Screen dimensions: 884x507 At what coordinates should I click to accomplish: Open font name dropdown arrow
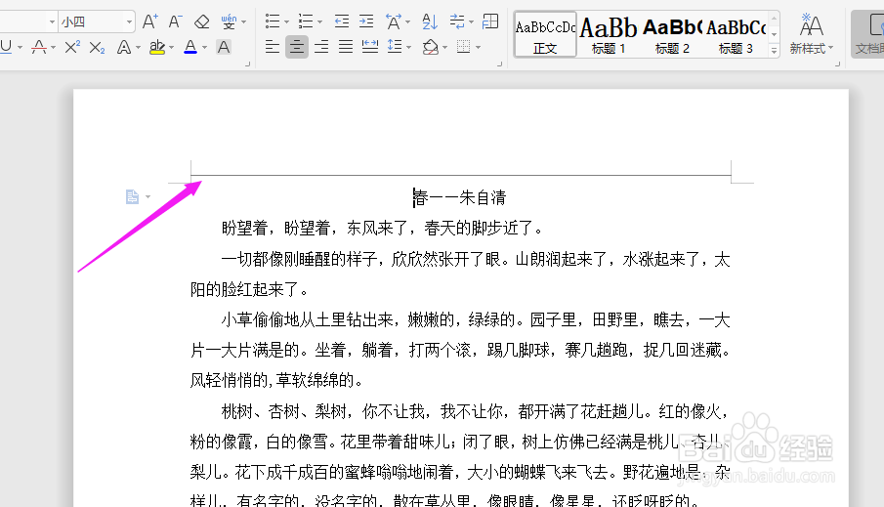pos(52,22)
